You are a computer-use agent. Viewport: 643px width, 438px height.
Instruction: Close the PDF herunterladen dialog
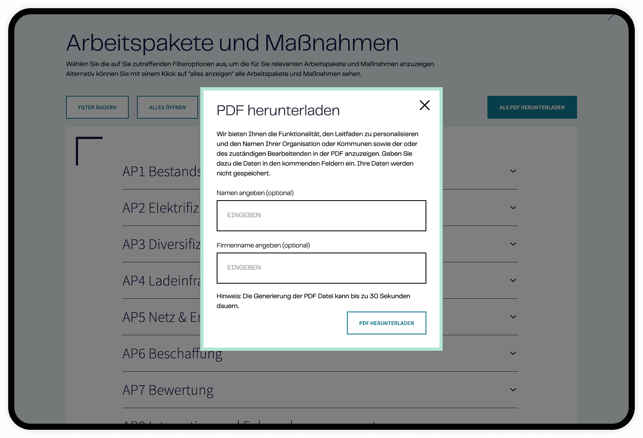[425, 105]
